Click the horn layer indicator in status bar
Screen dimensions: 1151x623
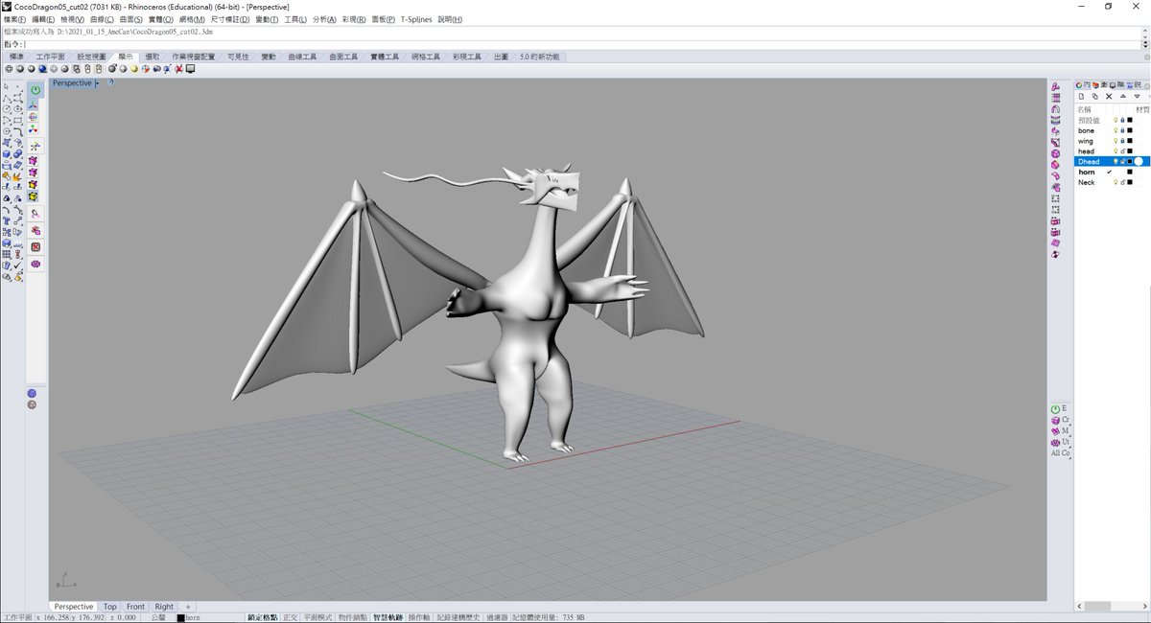[x=189, y=618]
